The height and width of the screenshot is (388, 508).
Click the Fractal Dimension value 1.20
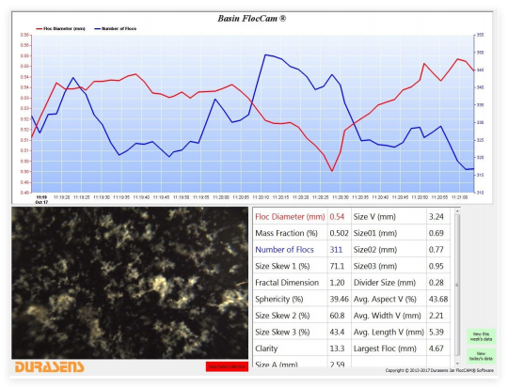click(337, 283)
